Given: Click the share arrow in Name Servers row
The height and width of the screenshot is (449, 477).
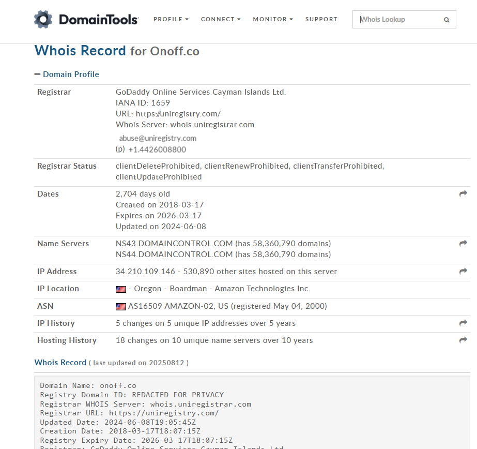Looking at the screenshot, I should click(x=463, y=244).
